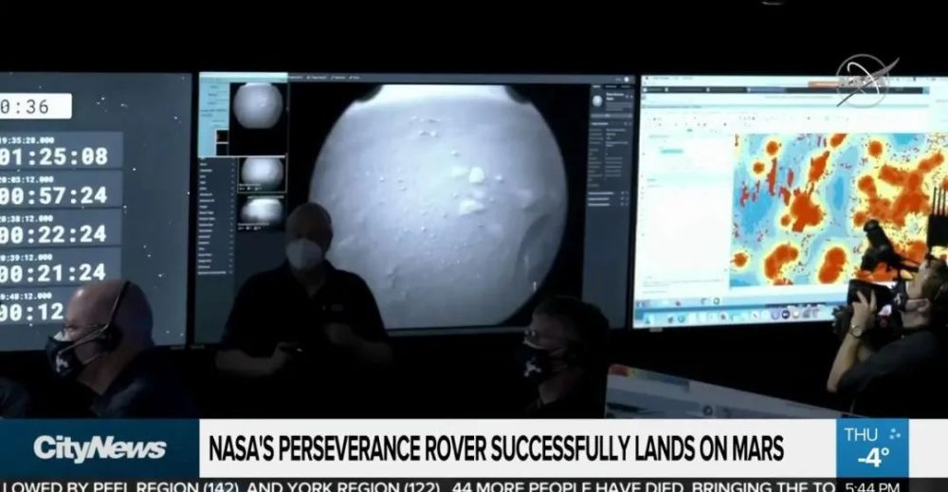Open the middle Mars thumbnail in image viewer
Screen dimensions: 948x492
tap(262, 173)
